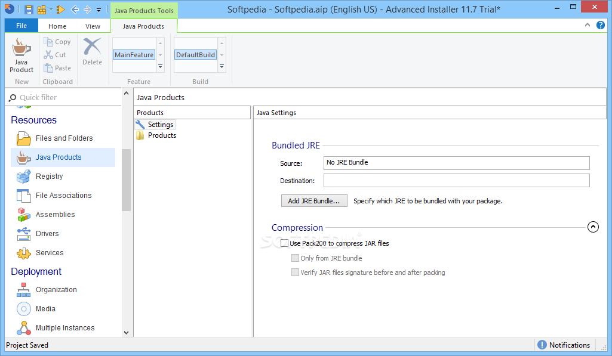Open the Notifications panel in status bar

click(564, 345)
